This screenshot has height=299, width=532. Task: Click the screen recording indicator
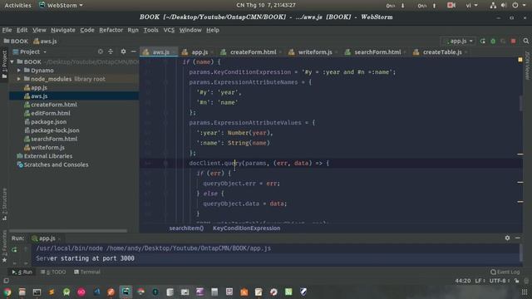451,6
